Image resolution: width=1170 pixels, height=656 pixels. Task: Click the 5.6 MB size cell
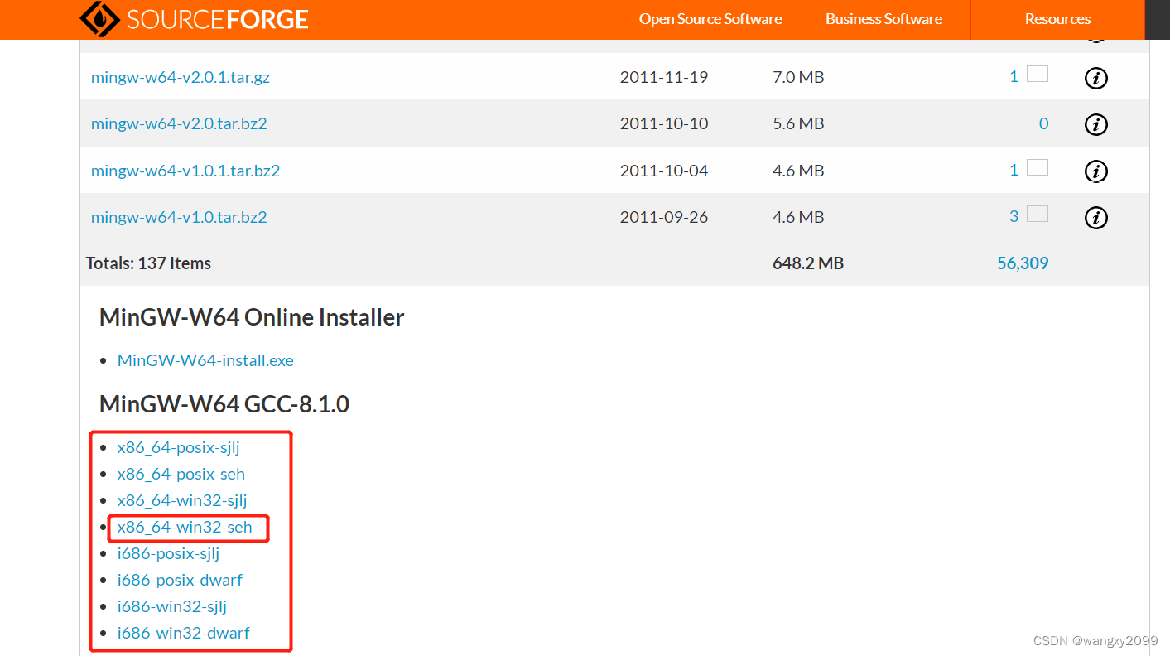click(x=798, y=123)
